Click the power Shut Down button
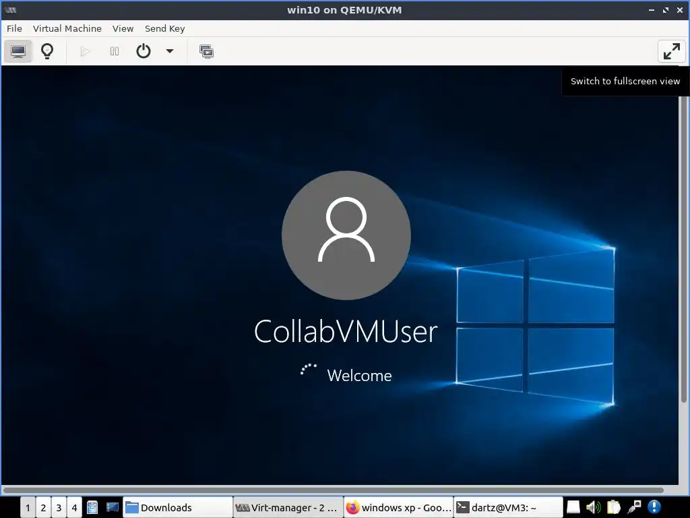 pos(144,51)
